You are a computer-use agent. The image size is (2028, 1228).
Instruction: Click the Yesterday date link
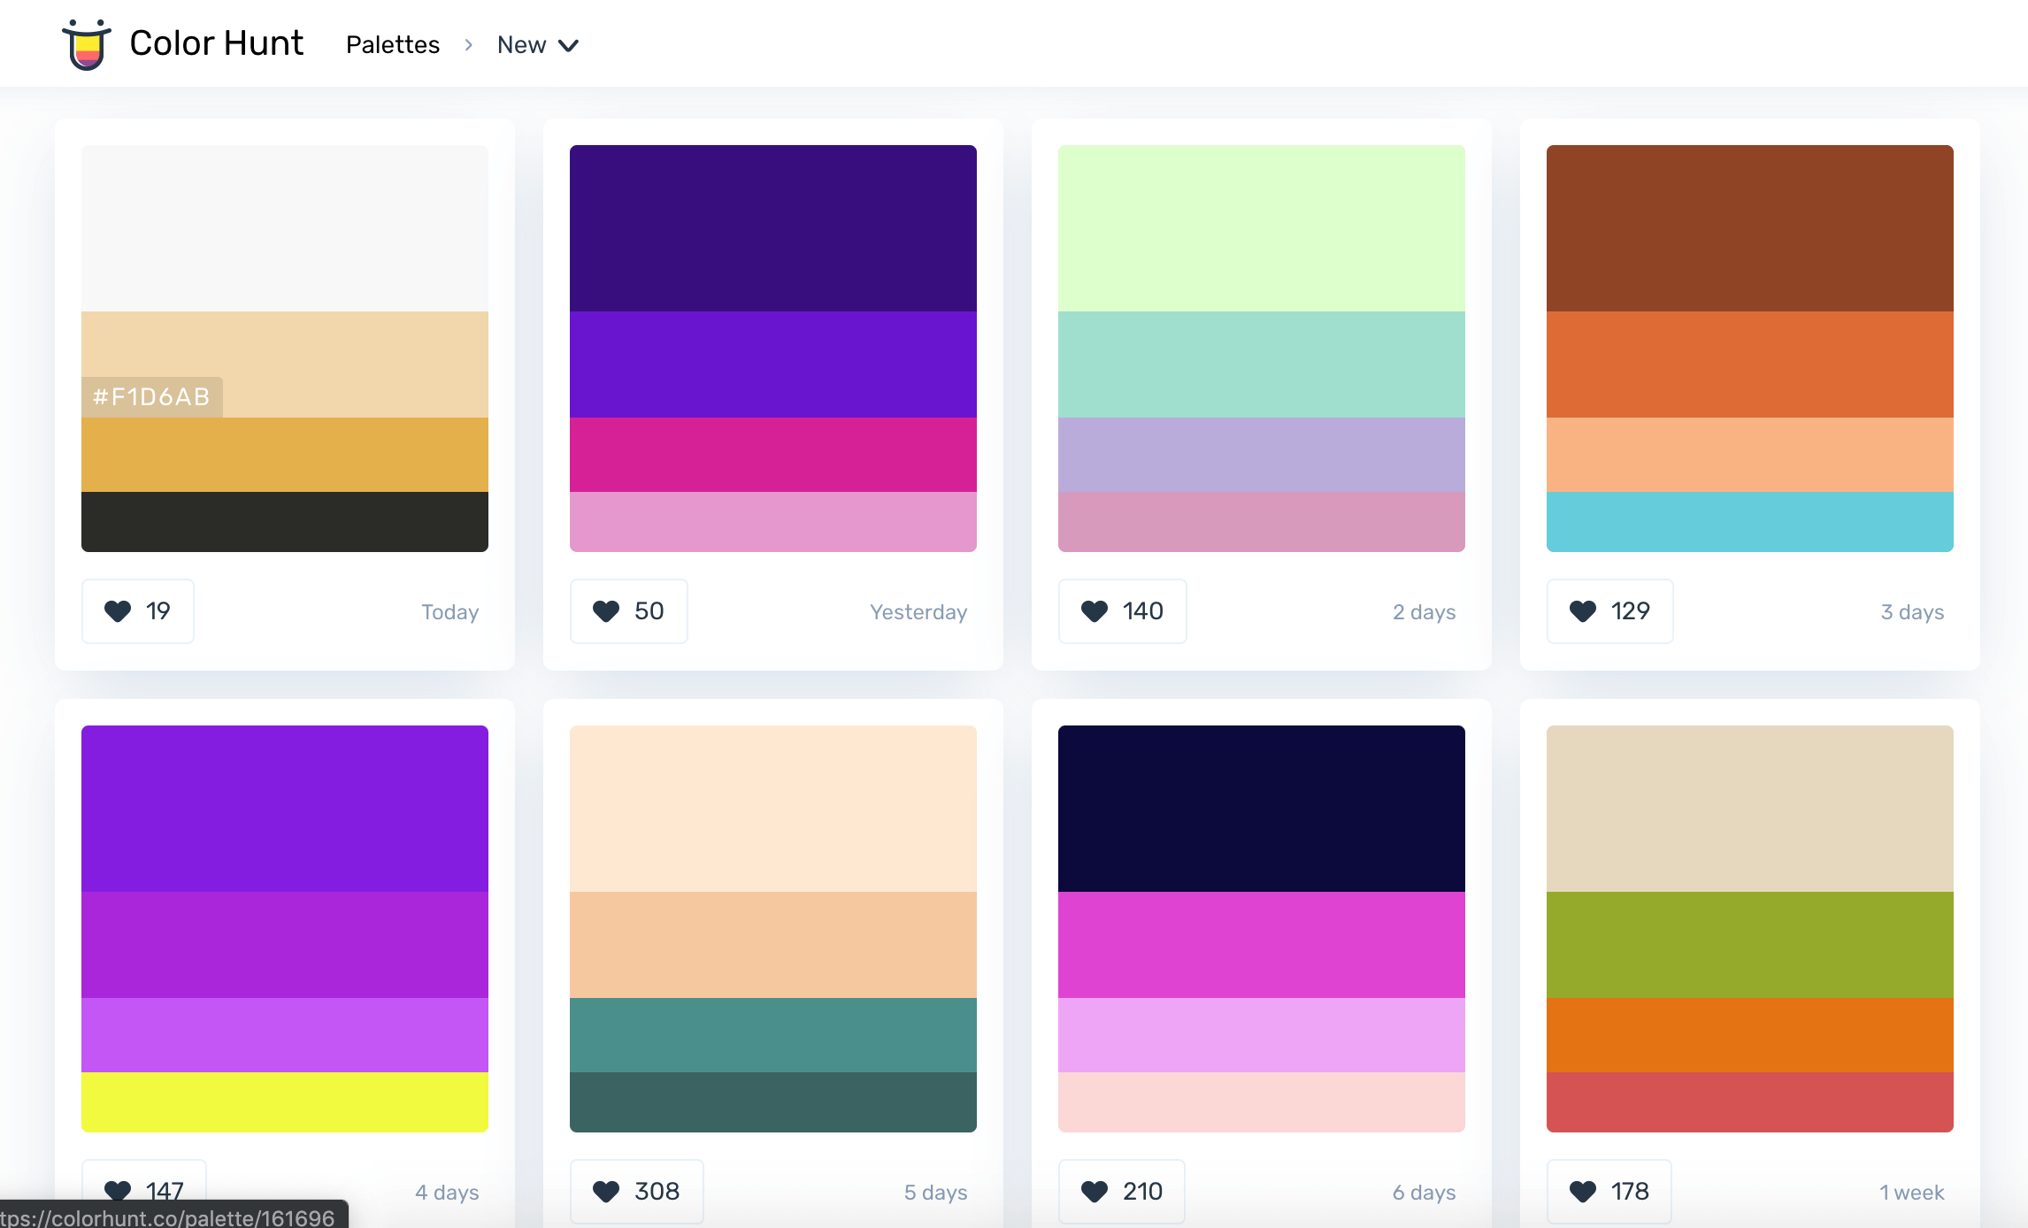coord(918,612)
